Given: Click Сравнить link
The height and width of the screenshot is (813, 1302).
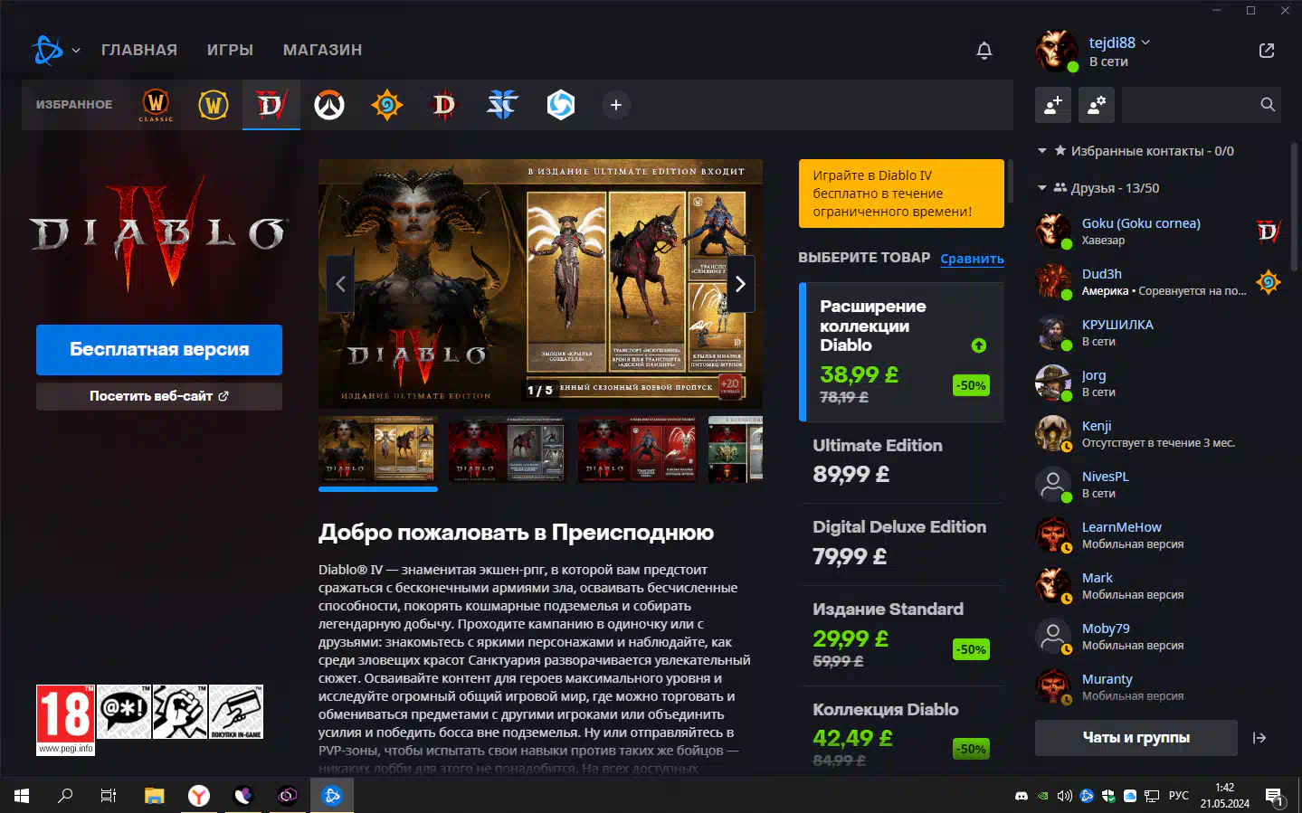Looking at the screenshot, I should (x=972, y=259).
